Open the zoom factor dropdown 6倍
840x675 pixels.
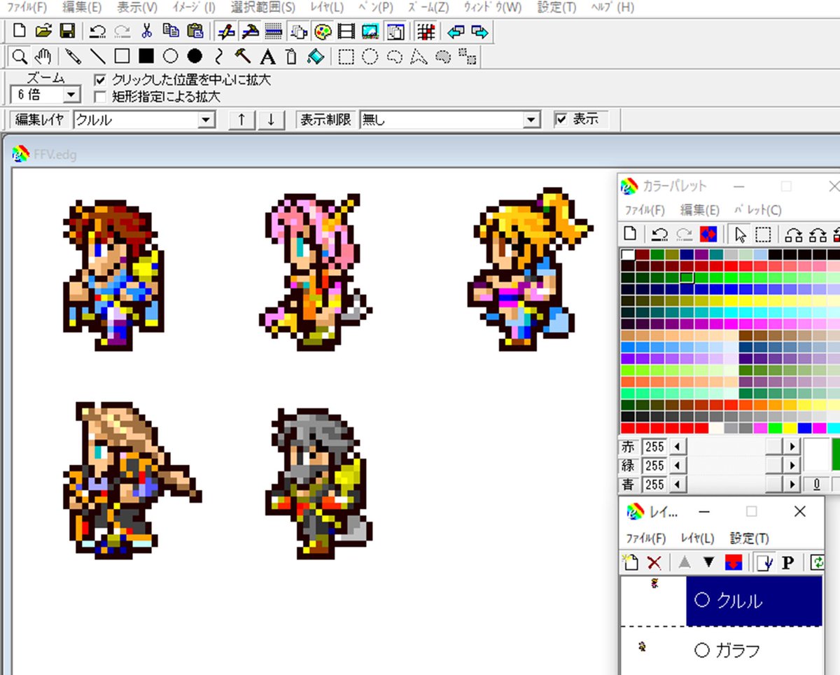tap(72, 95)
